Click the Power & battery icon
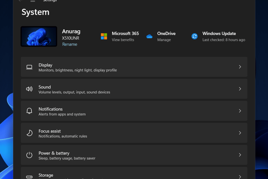Image resolution: width=268 pixels, height=179 pixels. coord(29,155)
